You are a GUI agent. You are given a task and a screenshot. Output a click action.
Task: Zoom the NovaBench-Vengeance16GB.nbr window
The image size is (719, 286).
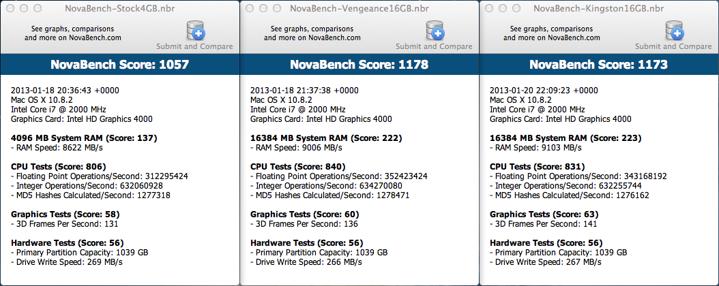pos(277,8)
